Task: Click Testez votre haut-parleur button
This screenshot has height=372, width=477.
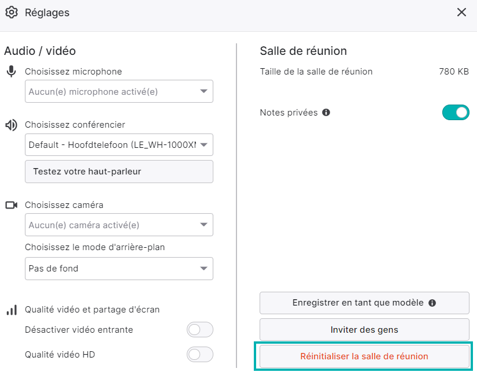Action: click(x=119, y=172)
